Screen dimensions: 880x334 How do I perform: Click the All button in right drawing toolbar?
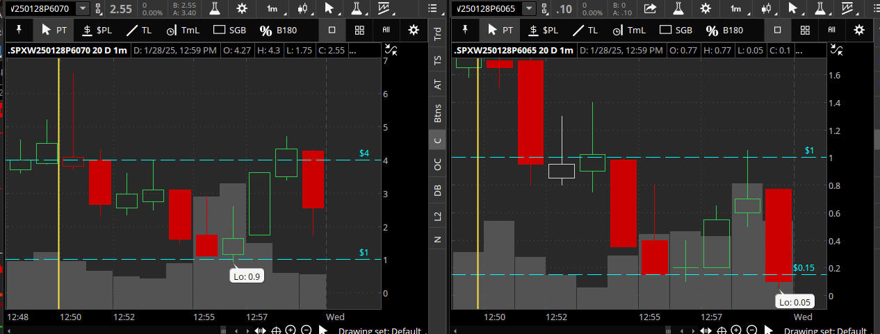[832, 31]
